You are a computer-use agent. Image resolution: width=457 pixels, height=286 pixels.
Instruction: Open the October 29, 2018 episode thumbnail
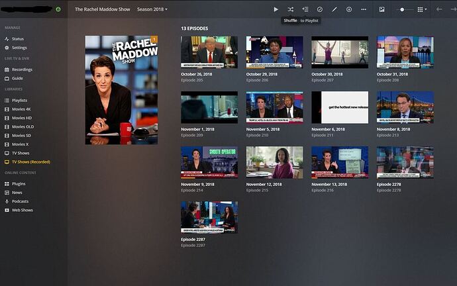(x=275, y=52)
